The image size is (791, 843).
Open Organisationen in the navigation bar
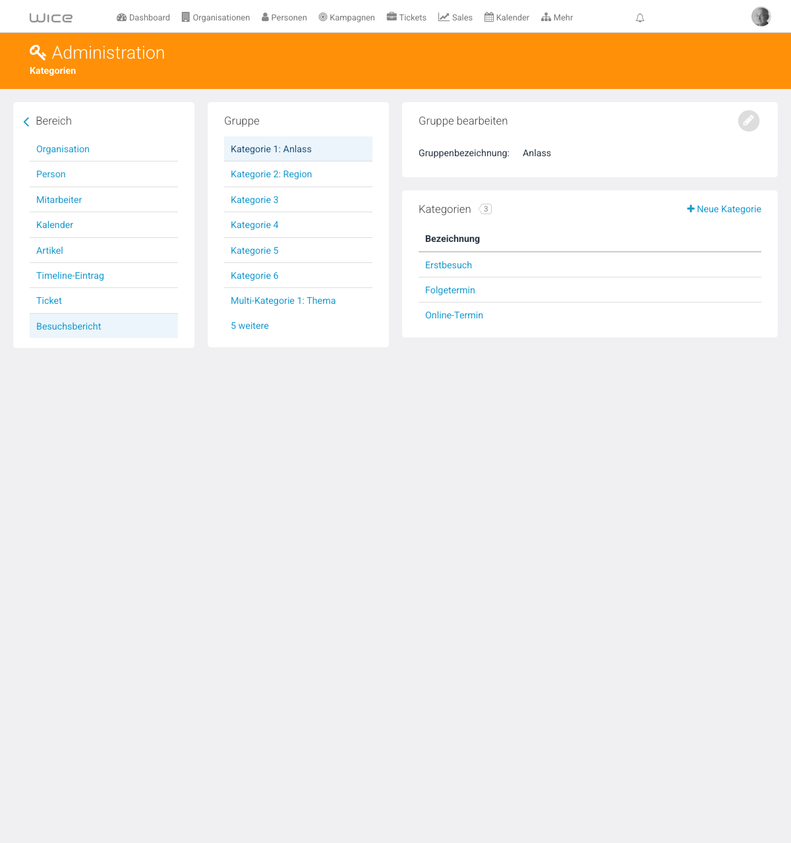click(216, 18)
